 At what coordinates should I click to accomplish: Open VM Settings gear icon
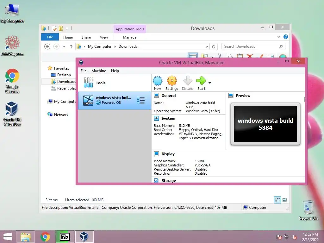[172, 81]
